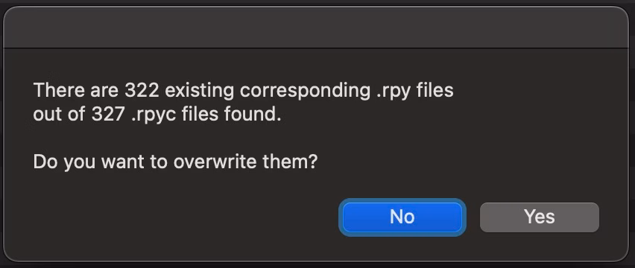Click "There are" at the message start

76,90
